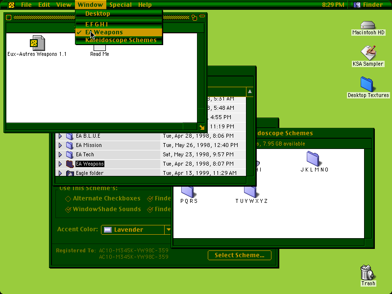Click the date Sat, May 23, 1998, 9:57 PM
Viewport: 392px width, 294px height.
(x=198, y=154)
